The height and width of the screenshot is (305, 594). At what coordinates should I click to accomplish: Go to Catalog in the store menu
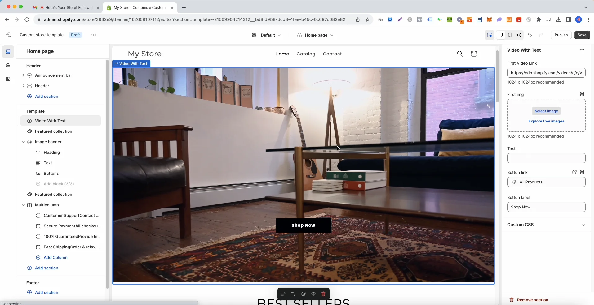(306, 54)
